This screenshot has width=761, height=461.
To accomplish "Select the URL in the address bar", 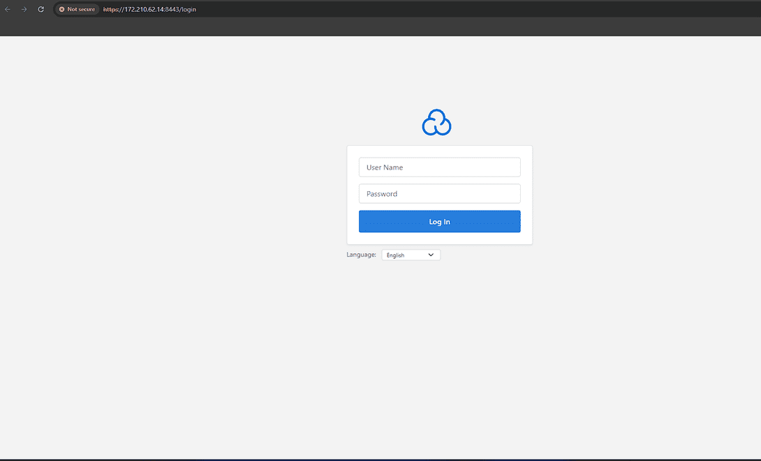I will (149, 9).
